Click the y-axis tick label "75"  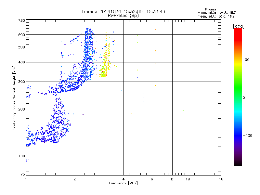[23, 174]
